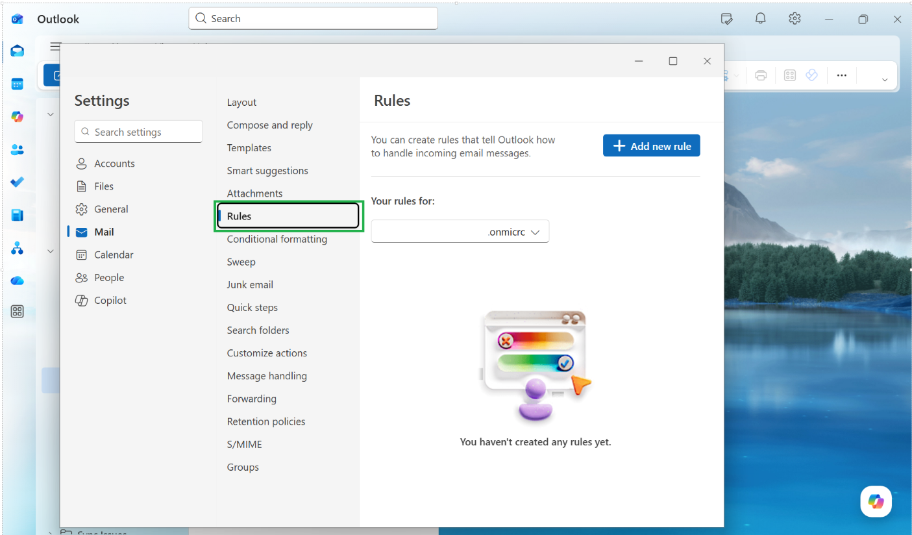Open OneDrive cloud icon in left rail
The height and width of the screenshot is (535, 912).
click(x=18, y=280)
